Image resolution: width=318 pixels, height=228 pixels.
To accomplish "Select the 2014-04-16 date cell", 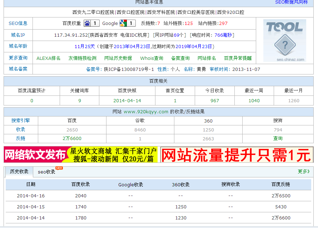I will coord(31,196).
